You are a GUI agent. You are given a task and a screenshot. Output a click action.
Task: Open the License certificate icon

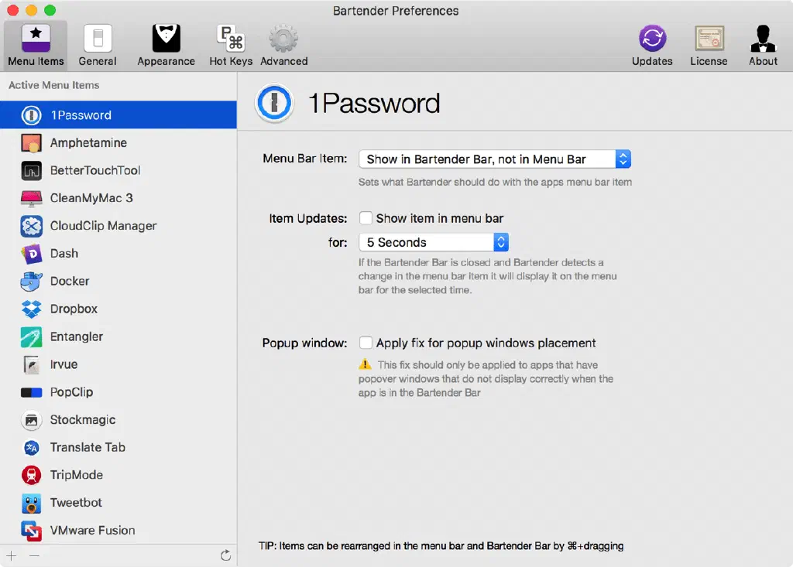(x=709, y=39)
